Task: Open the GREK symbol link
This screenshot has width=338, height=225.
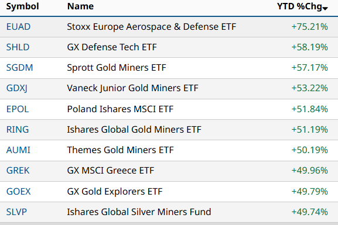Action: (x=18, y=171)
